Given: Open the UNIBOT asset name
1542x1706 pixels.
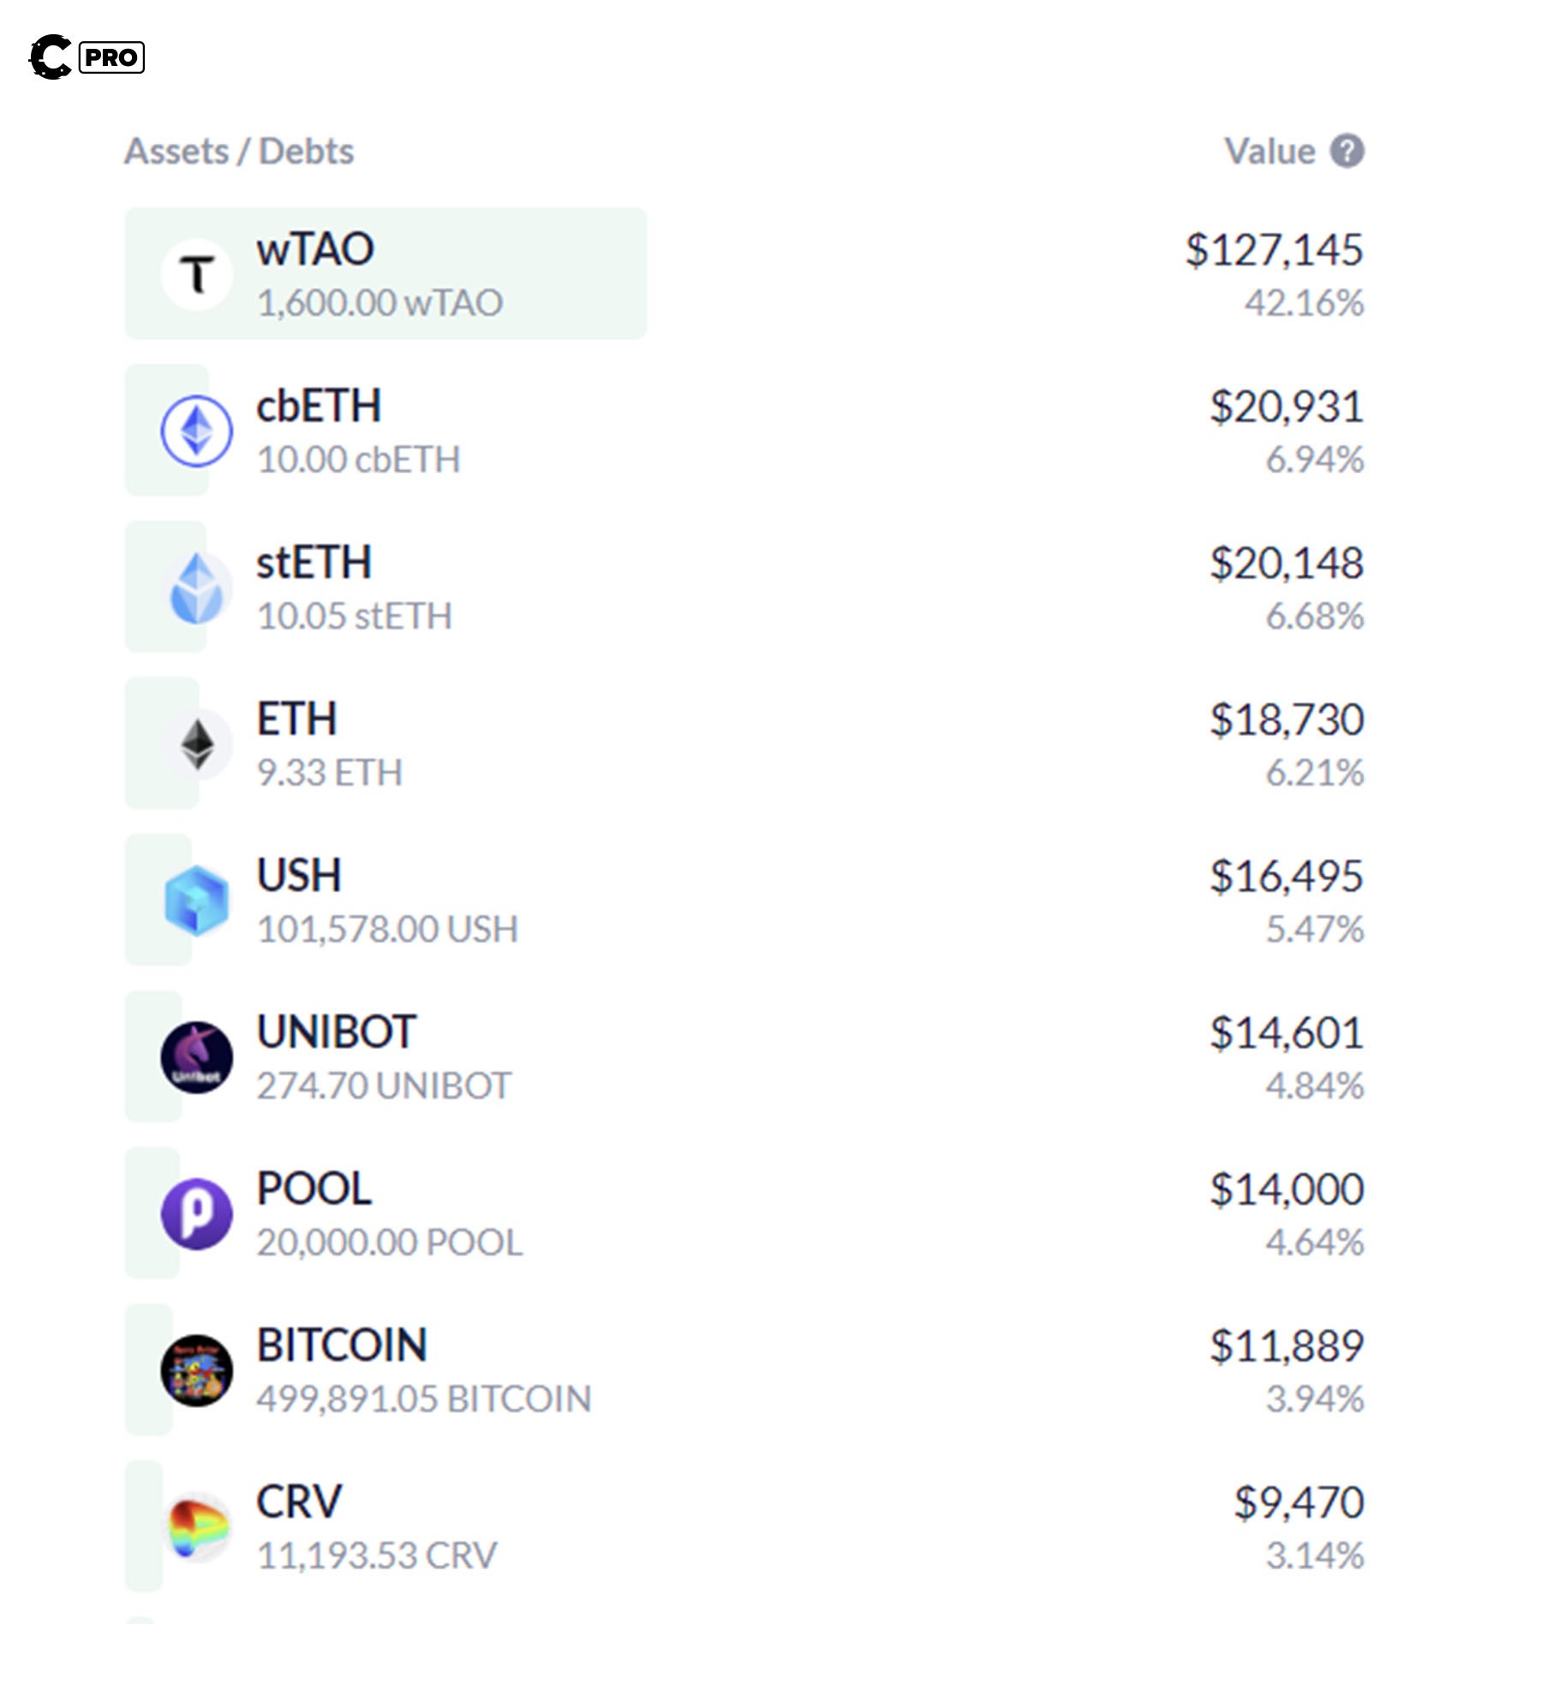Looking at the screenshot, I should (337, 1032).
